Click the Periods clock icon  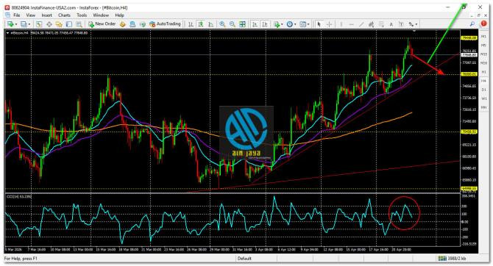[x=290, y=24]
